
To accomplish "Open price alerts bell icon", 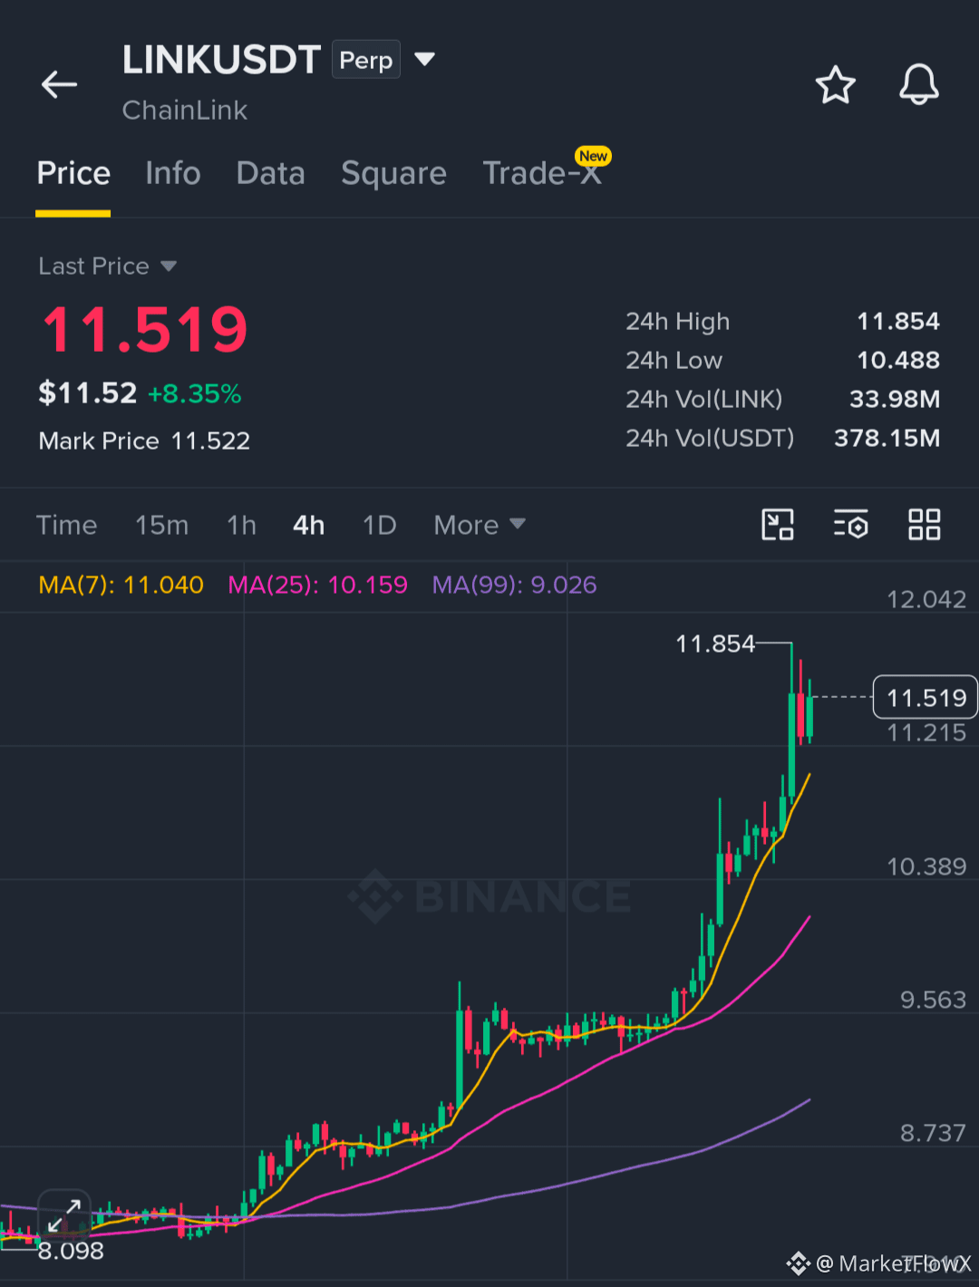I will tap(918, 85).
